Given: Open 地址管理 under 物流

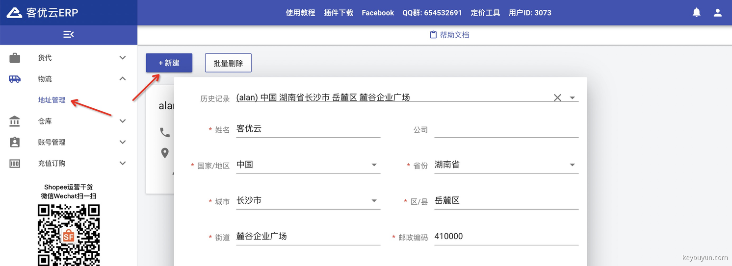Looking at the screenshot, I should pyautogui.click(x=52, y=100).
